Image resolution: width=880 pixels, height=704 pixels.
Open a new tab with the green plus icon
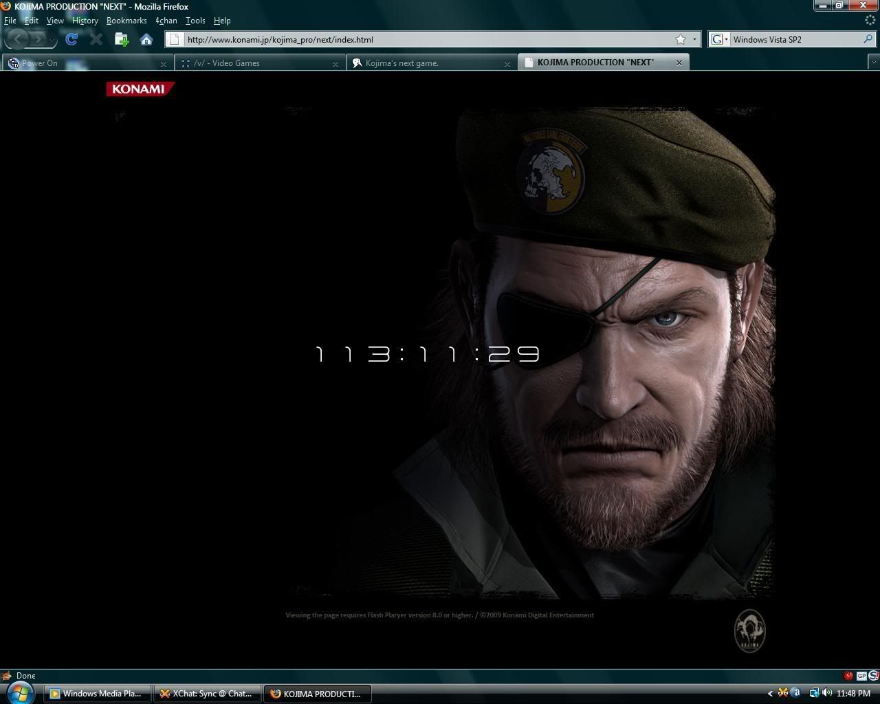click(122, 39)
